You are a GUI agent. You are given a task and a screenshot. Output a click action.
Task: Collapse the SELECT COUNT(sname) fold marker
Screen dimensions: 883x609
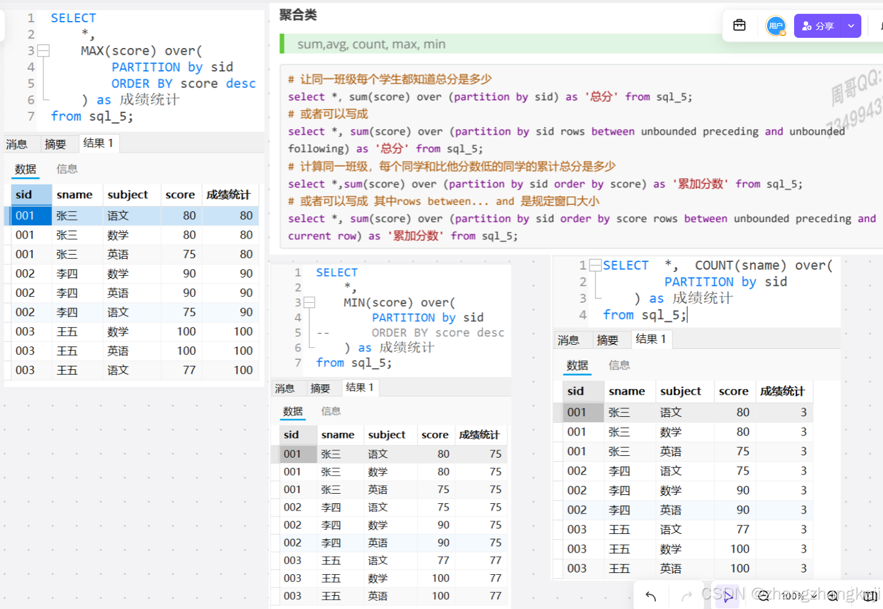[595, 265]
